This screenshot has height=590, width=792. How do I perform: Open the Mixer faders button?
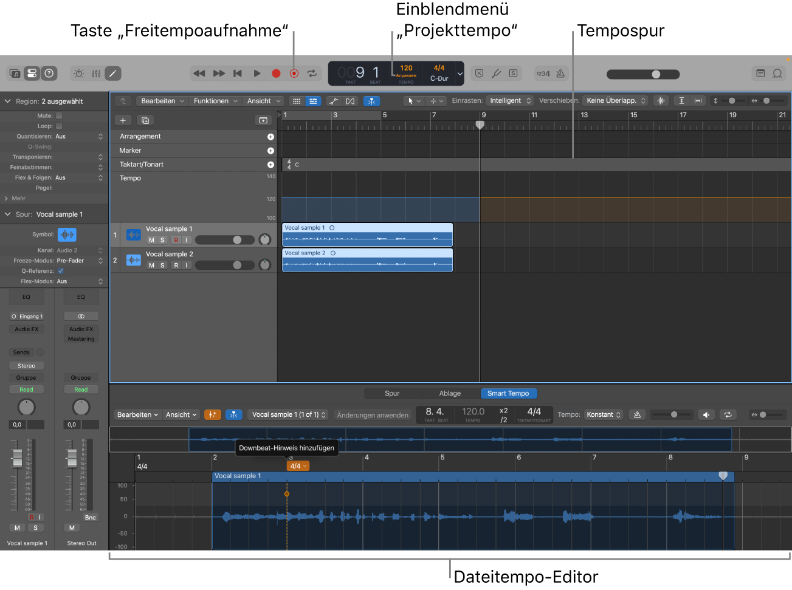coord(96,74)
